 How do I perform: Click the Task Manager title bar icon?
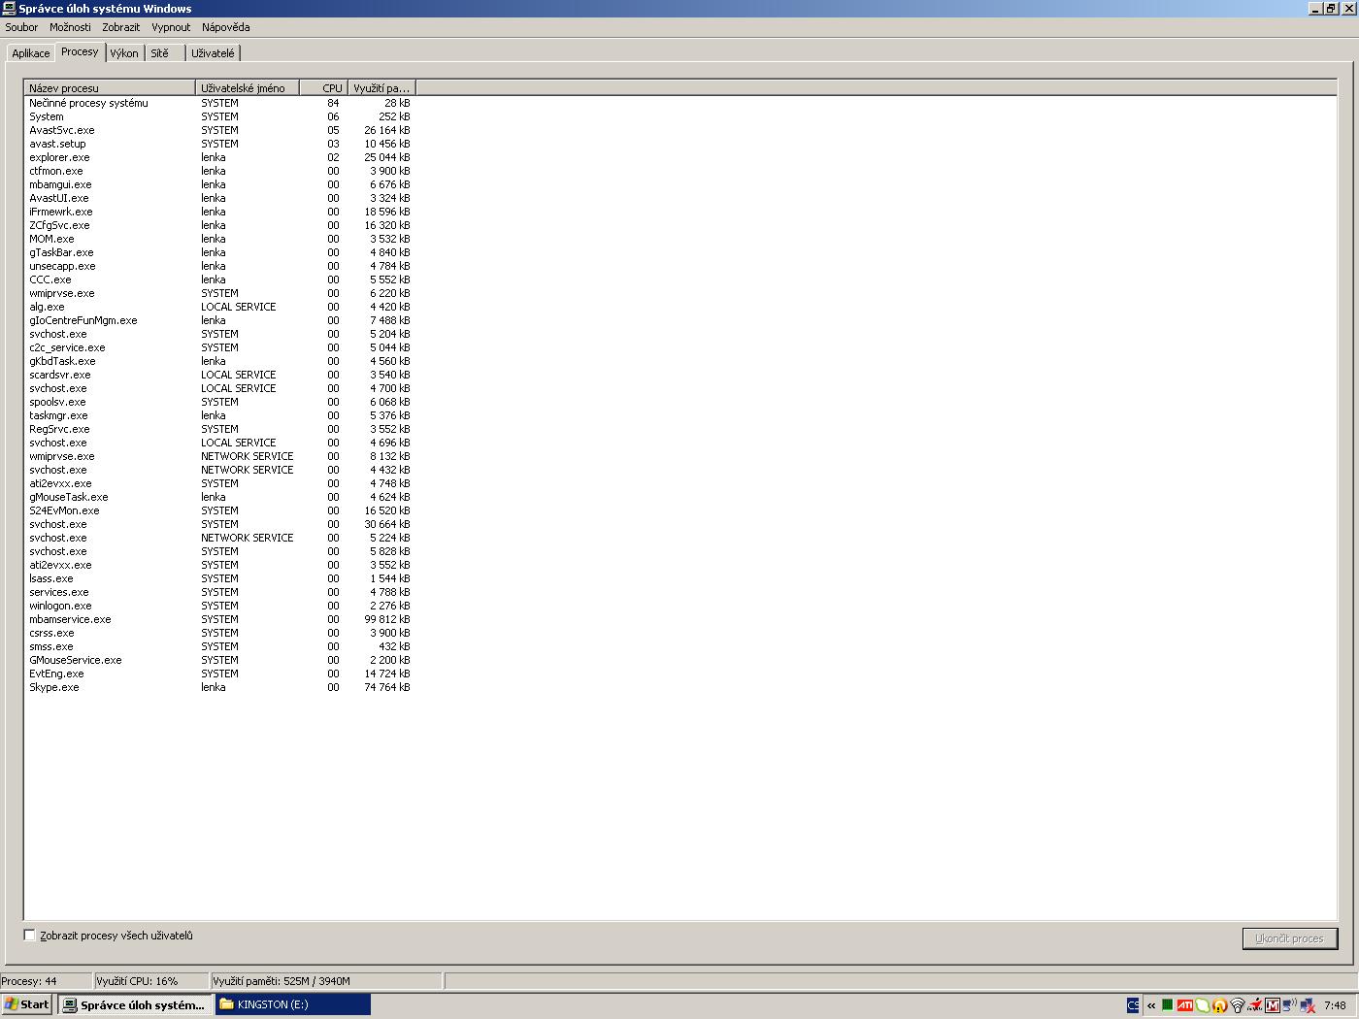coord(10,9)
